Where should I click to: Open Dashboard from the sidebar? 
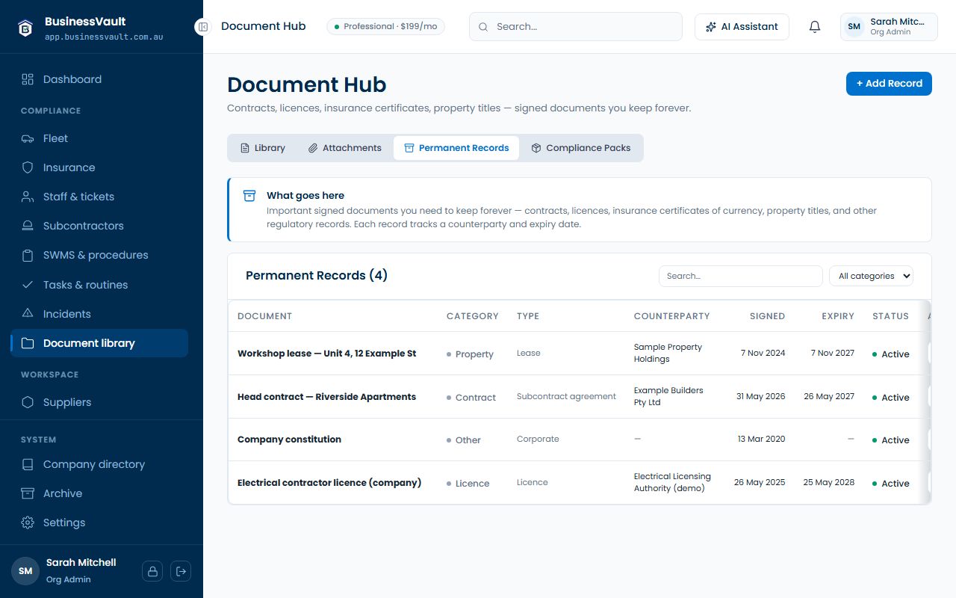[99, 79]
